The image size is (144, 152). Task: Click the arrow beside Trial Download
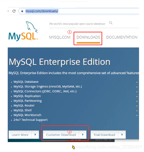coord(122,135)
